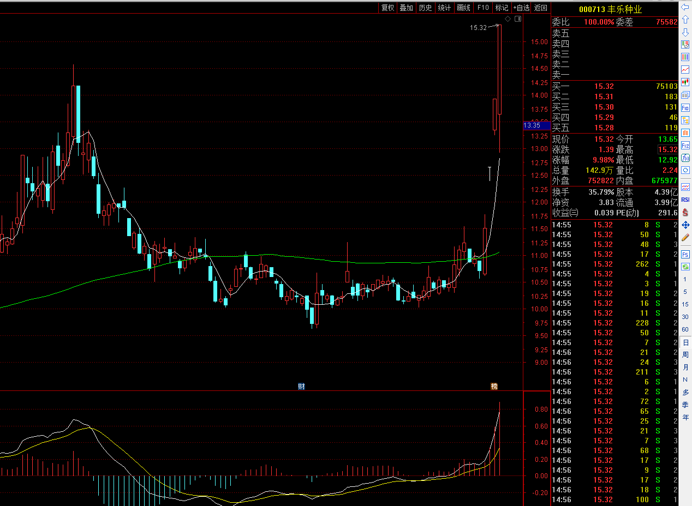Open the orange tree structure icon
This screenshot has width=692, height=506.
685,120
